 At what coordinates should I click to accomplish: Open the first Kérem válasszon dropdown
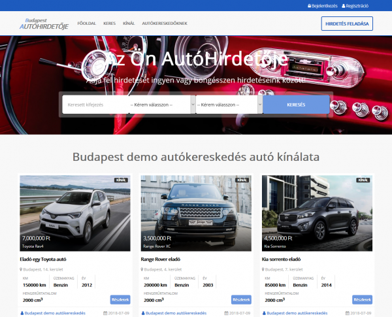click(162, 105)
